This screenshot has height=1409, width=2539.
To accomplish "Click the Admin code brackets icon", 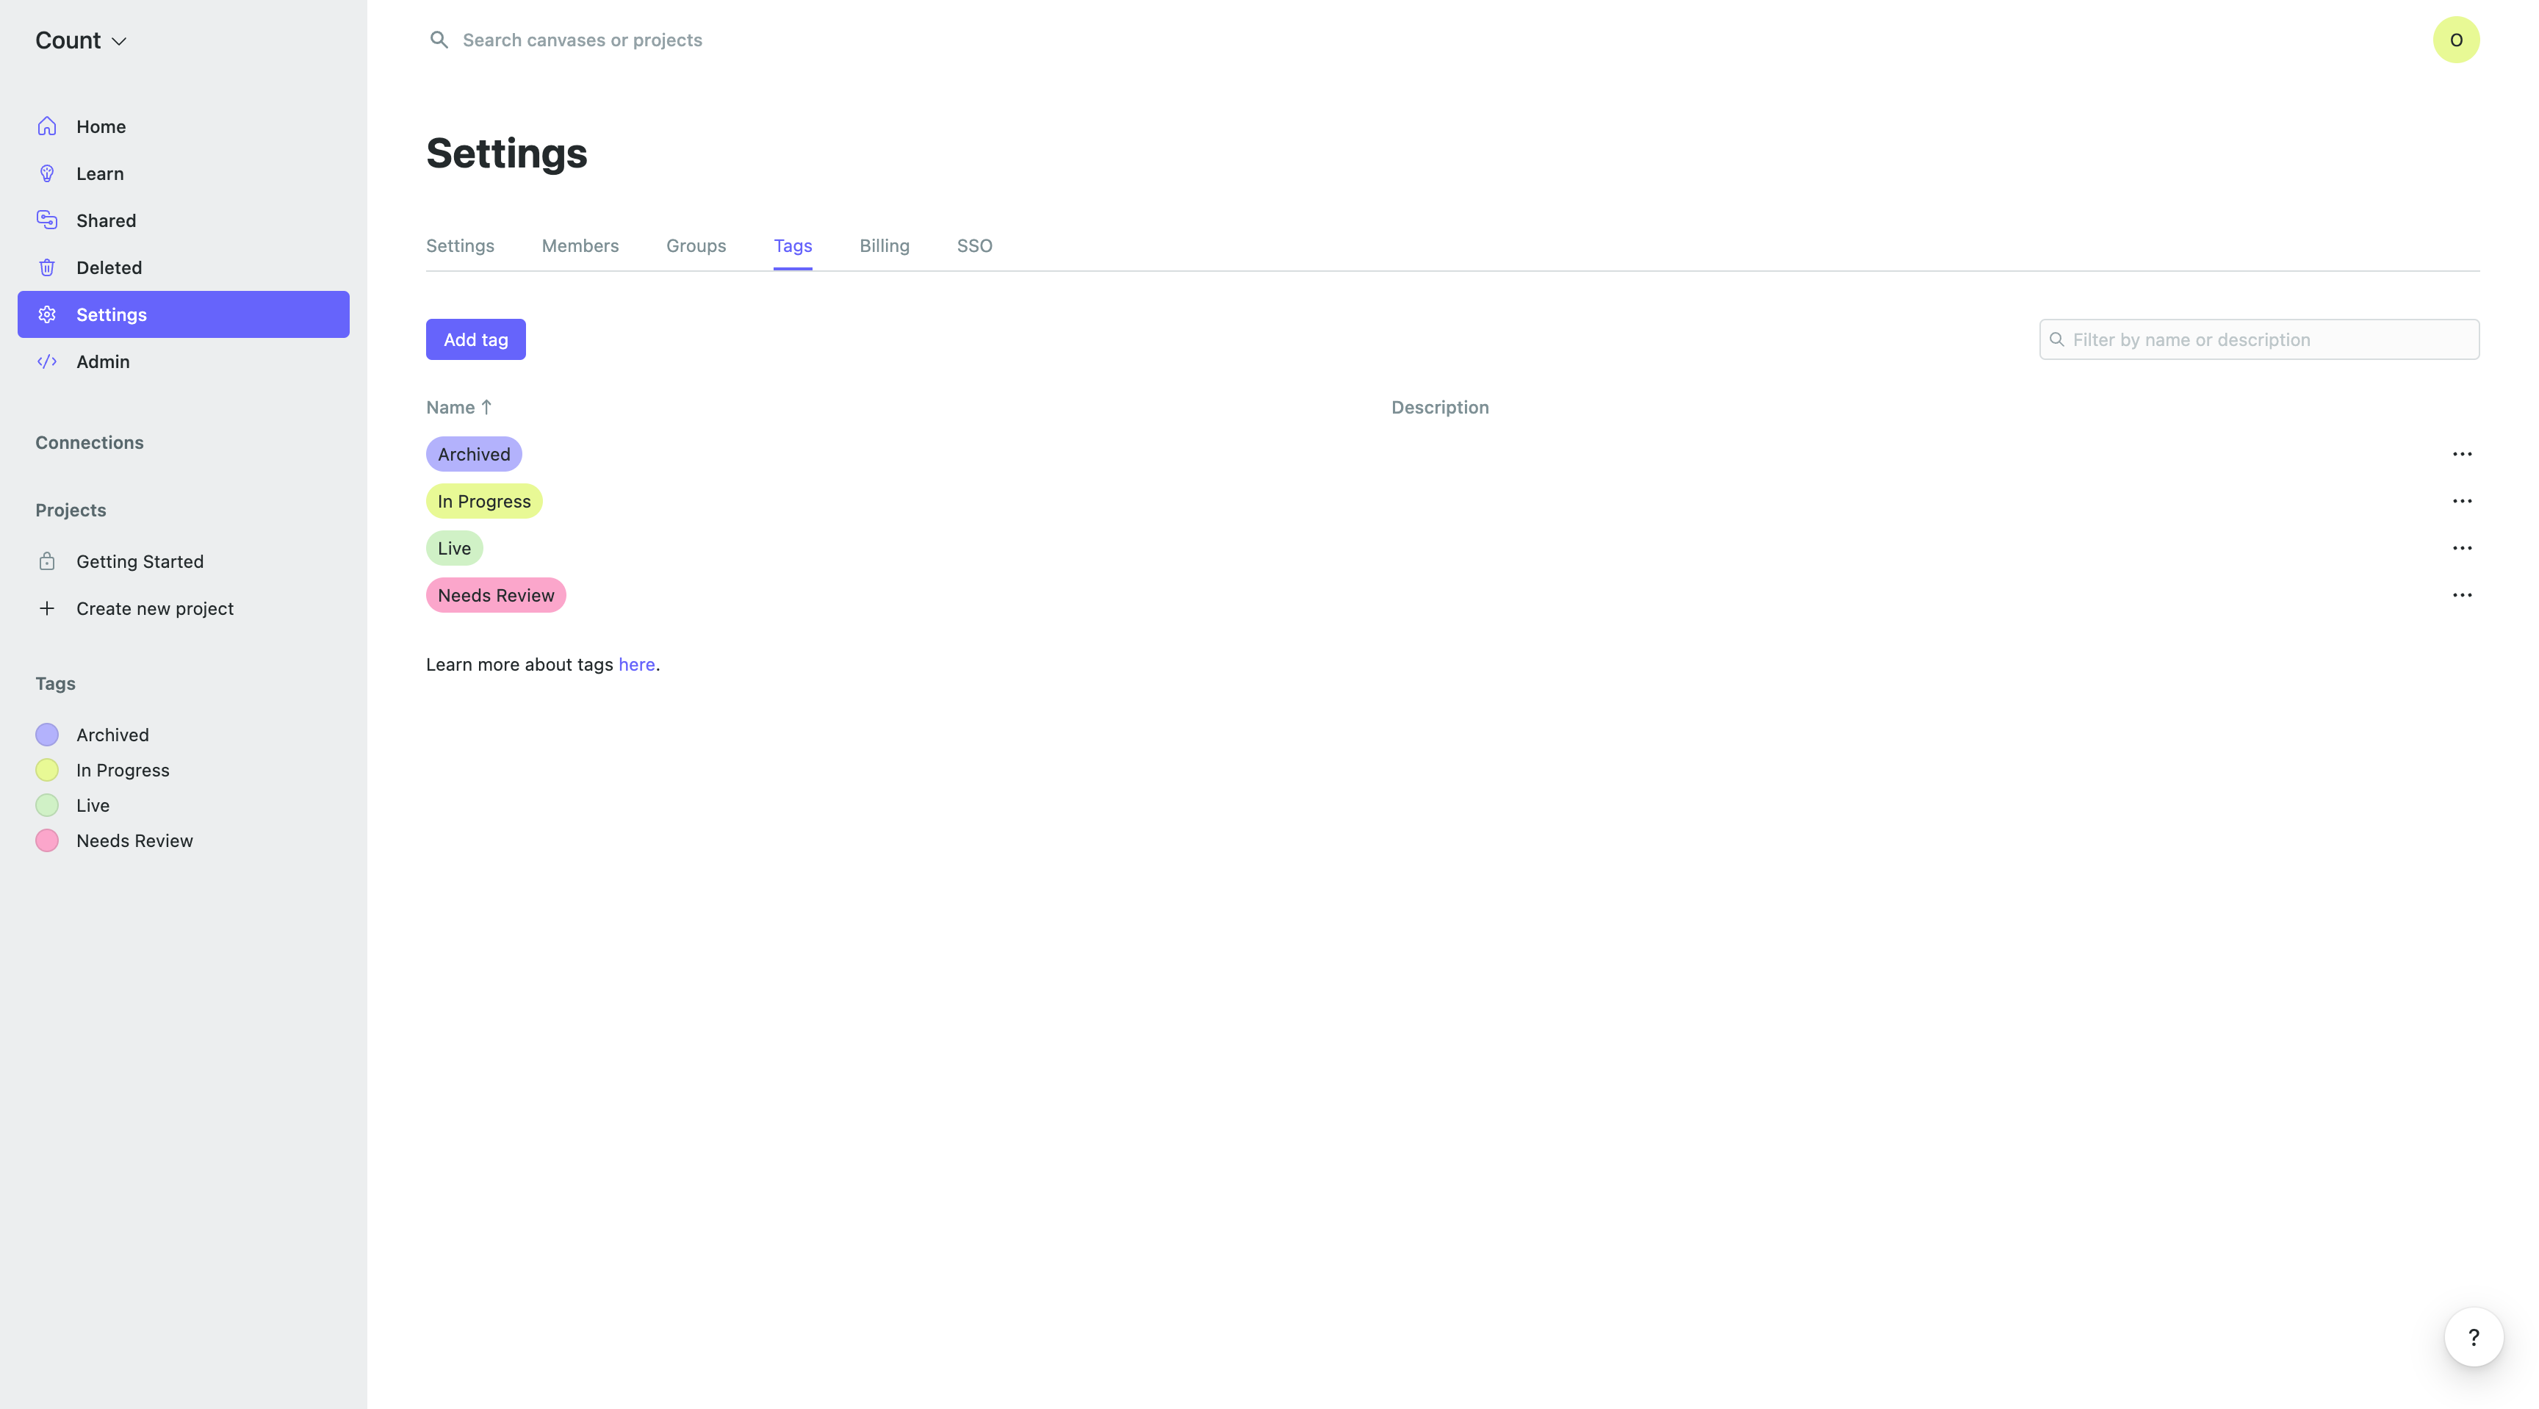I will coord(46,361).
